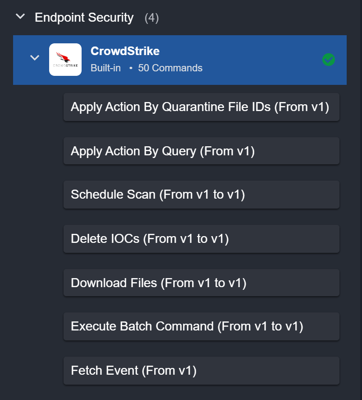Collapse the CrowdStrike commands list chevron
The width and height of the screenshot is (362, 400).
tap(34, 58)
